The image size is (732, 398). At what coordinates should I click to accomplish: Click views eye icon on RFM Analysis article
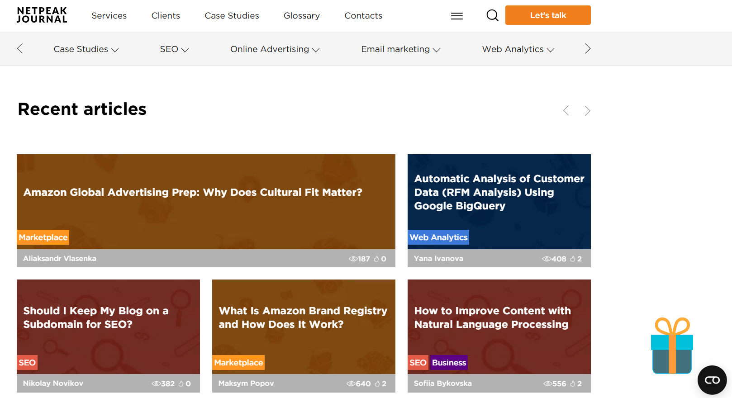pyautogui.click(x=547, y=259)
